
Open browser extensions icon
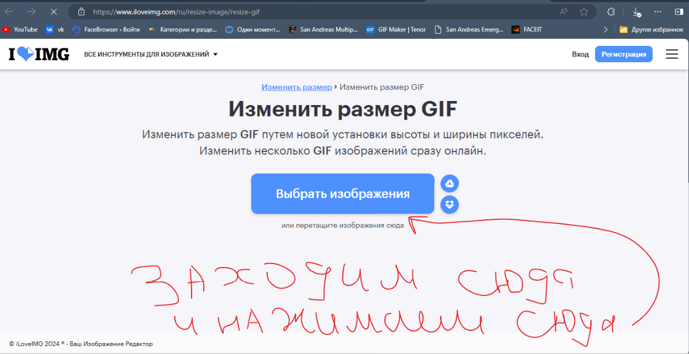pos(611,12)
